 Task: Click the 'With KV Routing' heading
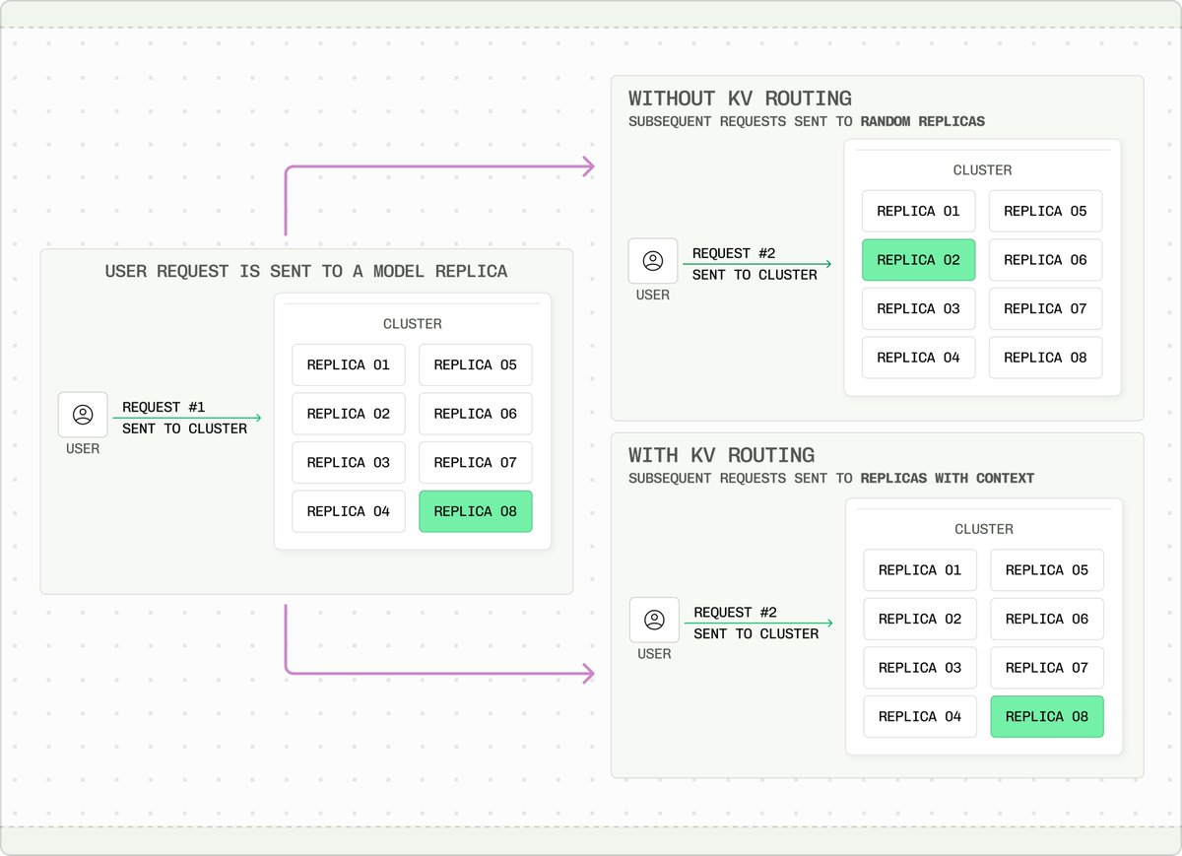(x=721, y=455)
